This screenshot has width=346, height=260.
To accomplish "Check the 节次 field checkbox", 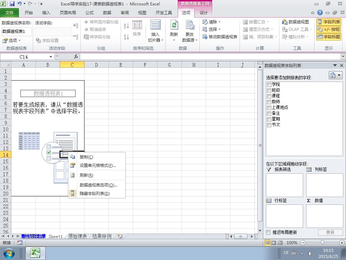I will pyautogui.click(x=269, y=125).
